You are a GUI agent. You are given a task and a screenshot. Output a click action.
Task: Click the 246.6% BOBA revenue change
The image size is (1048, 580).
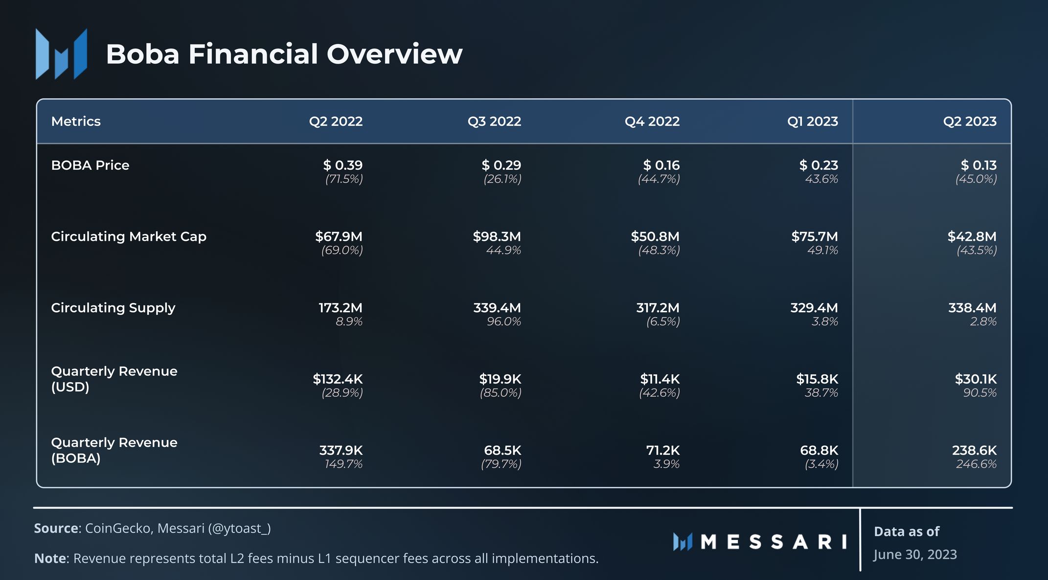[977, 464]
